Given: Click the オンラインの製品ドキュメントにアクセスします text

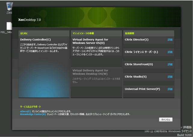Looking at the screenshot, I should click(51, 112).
